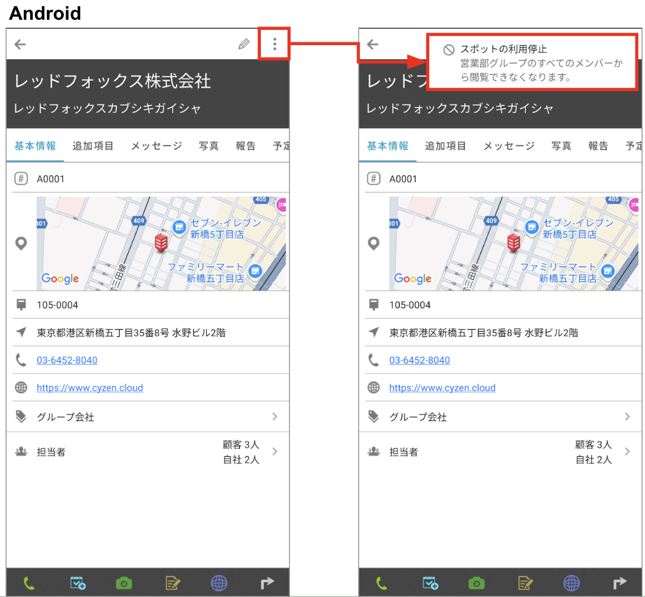The width and height of the screenshot is (645, 597).
Task: Call 03-6452-8040 link on right screen
Action: click(x=420, y=361)
